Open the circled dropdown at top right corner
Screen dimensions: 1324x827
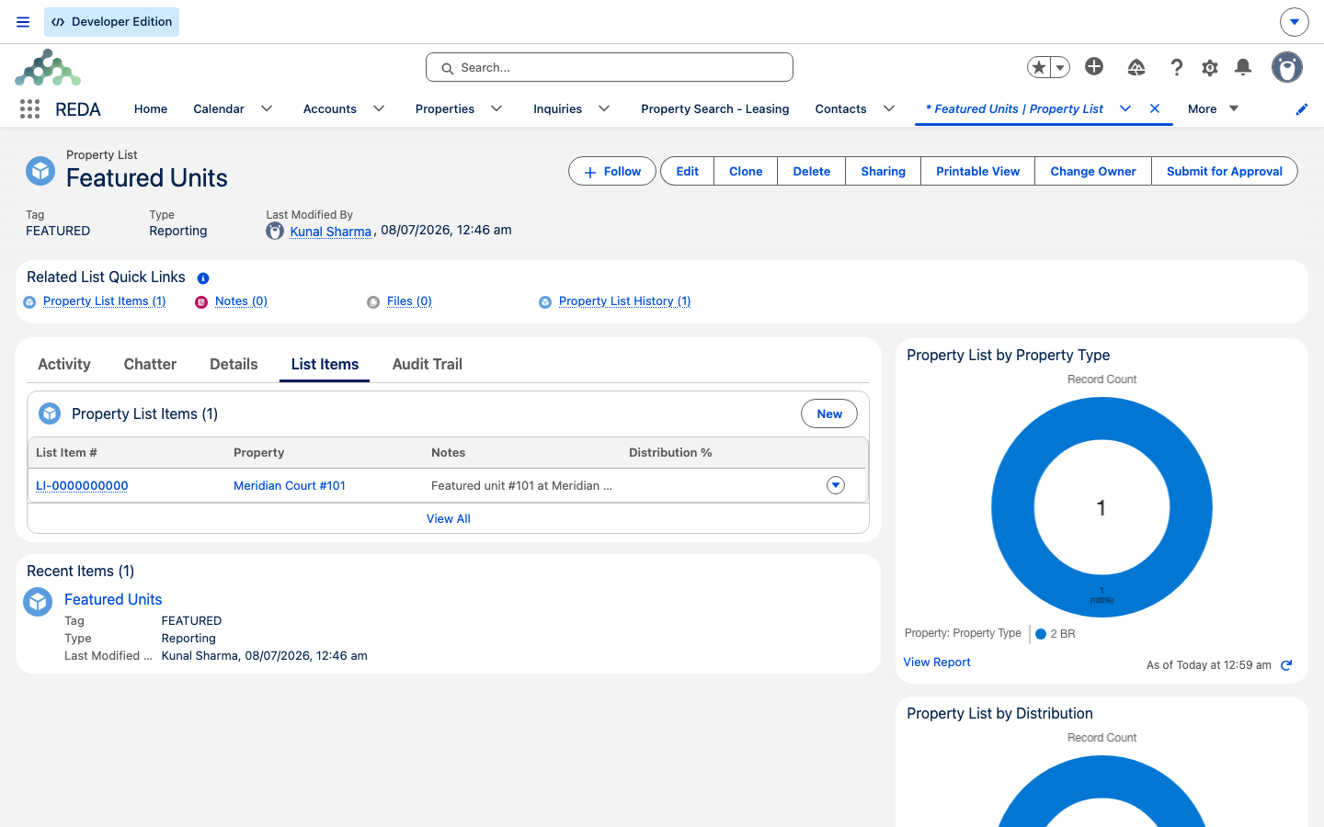click(1295, 22)
